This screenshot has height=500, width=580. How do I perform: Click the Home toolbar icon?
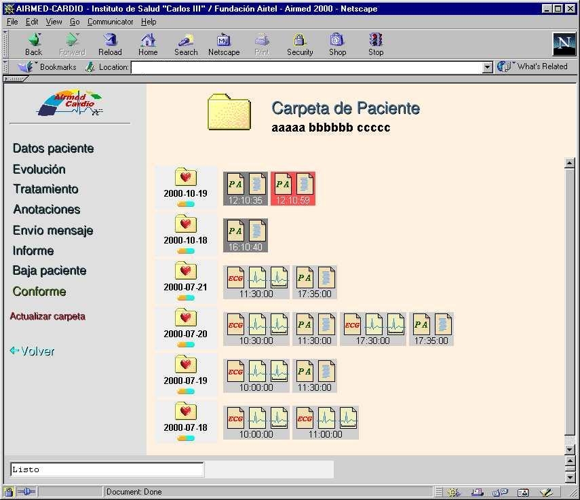[148, 44]
